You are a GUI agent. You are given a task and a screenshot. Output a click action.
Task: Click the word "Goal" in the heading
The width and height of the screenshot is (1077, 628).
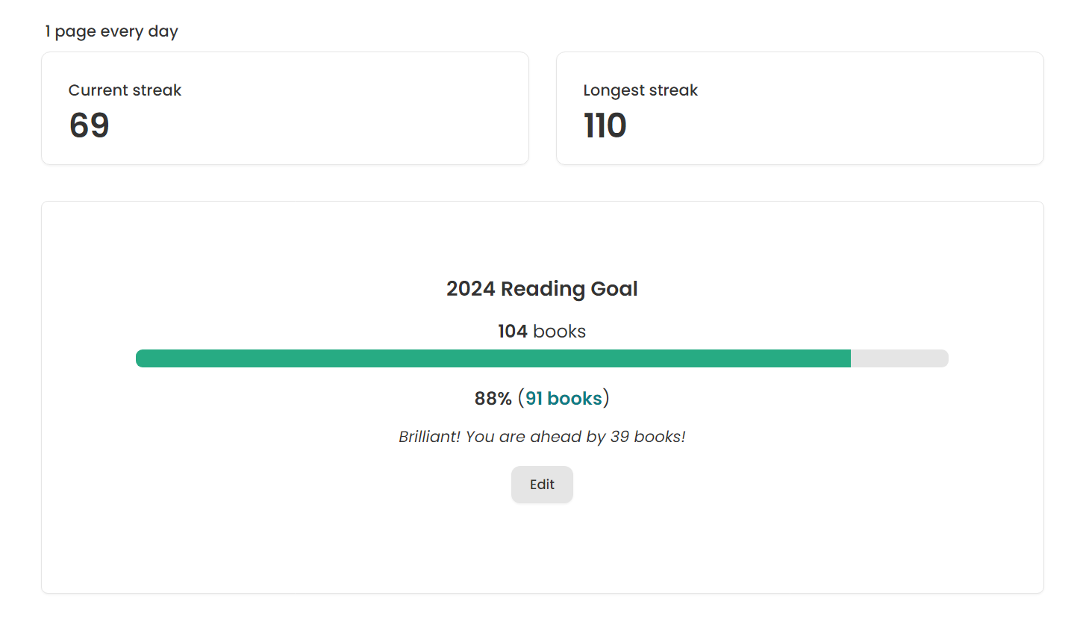point(614,289)
